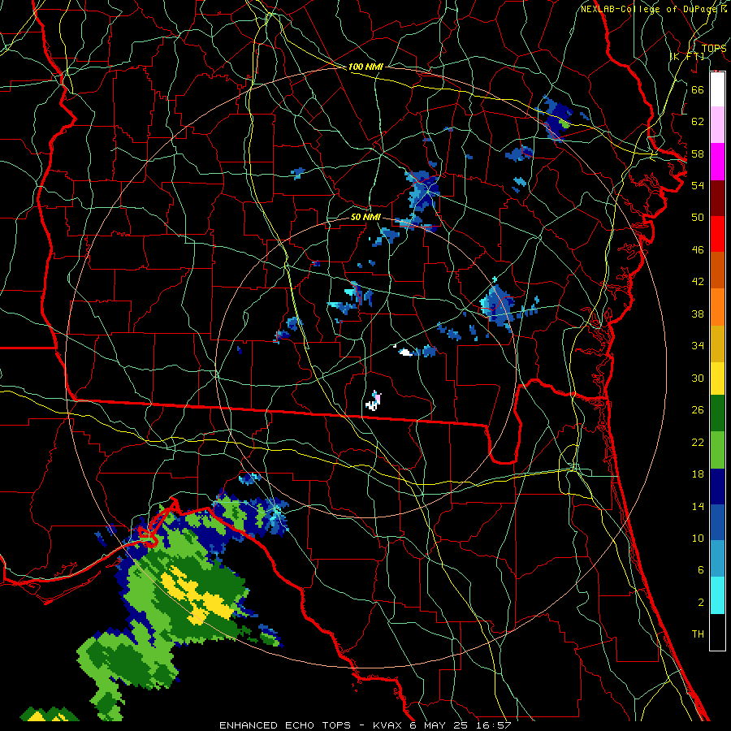
Task: Click the legend value '22'
Action: (x=698, y=443)
